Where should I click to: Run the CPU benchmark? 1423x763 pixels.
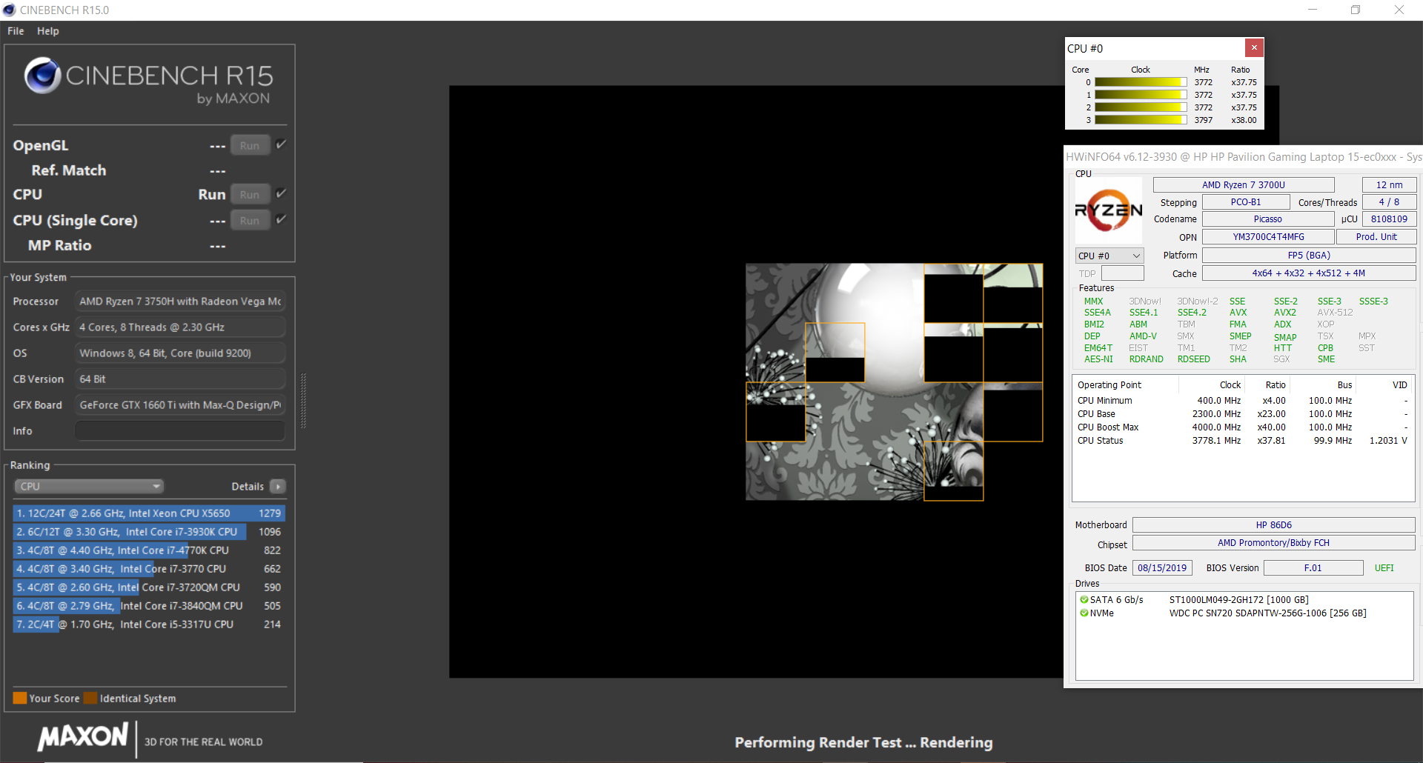tap(250, 195)
